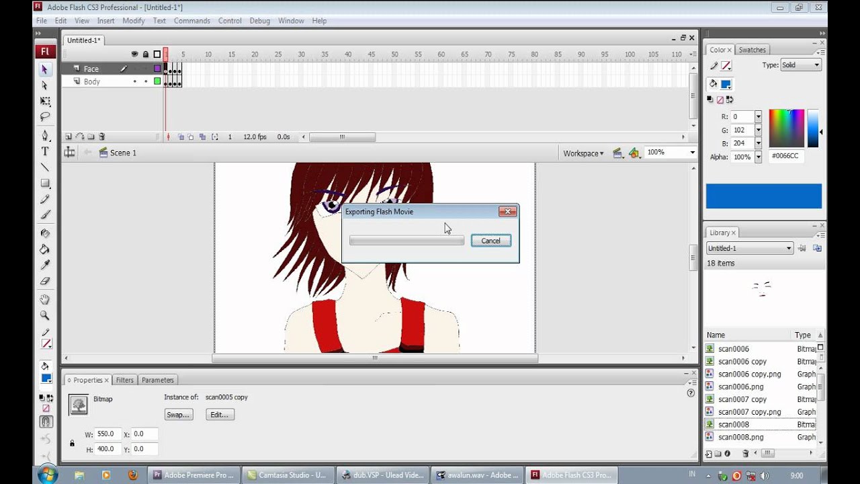
Task: Select the Lasso tool
Action: click(45, 117)
